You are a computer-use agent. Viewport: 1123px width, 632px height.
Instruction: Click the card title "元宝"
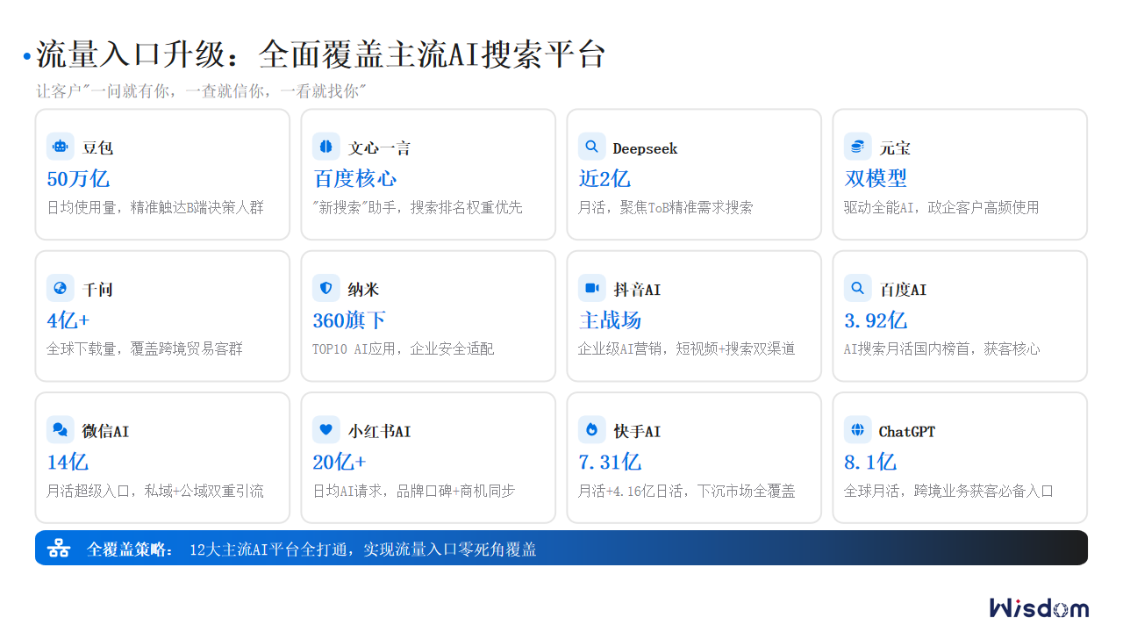pyautogui.click(x=895, y=148)
